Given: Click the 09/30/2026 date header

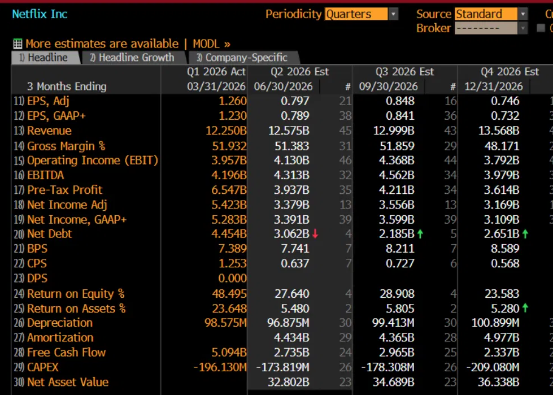Looking at the screenshot, I should click(x=388, y=86).
